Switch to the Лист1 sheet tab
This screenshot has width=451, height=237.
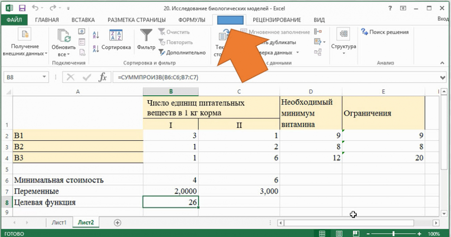click(x=59, y=223)
